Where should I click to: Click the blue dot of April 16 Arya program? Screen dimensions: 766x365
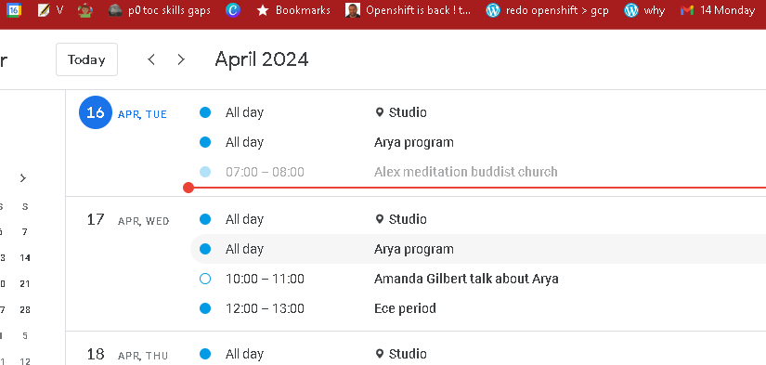click(x=205, y=142)
